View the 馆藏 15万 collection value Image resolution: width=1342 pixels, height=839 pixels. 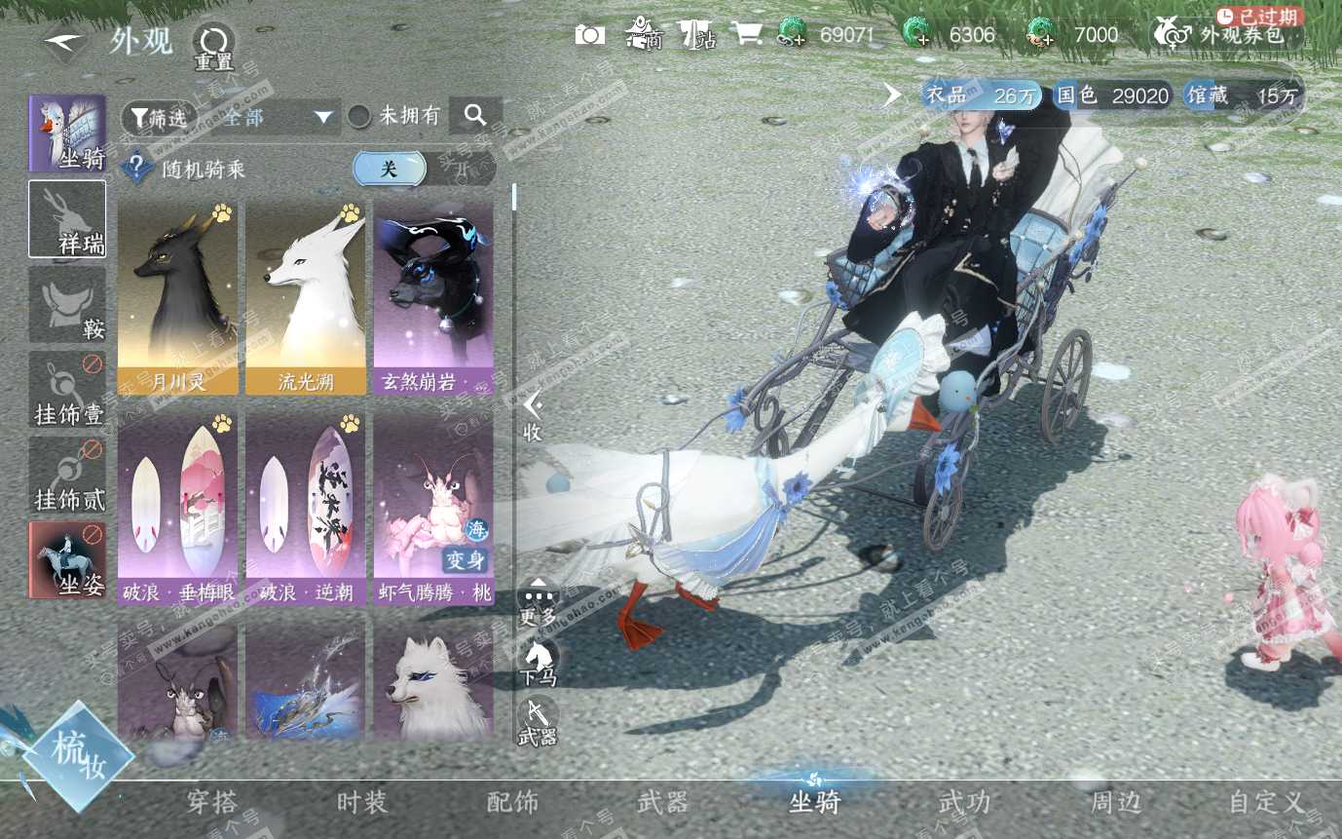pos(1243,95)
